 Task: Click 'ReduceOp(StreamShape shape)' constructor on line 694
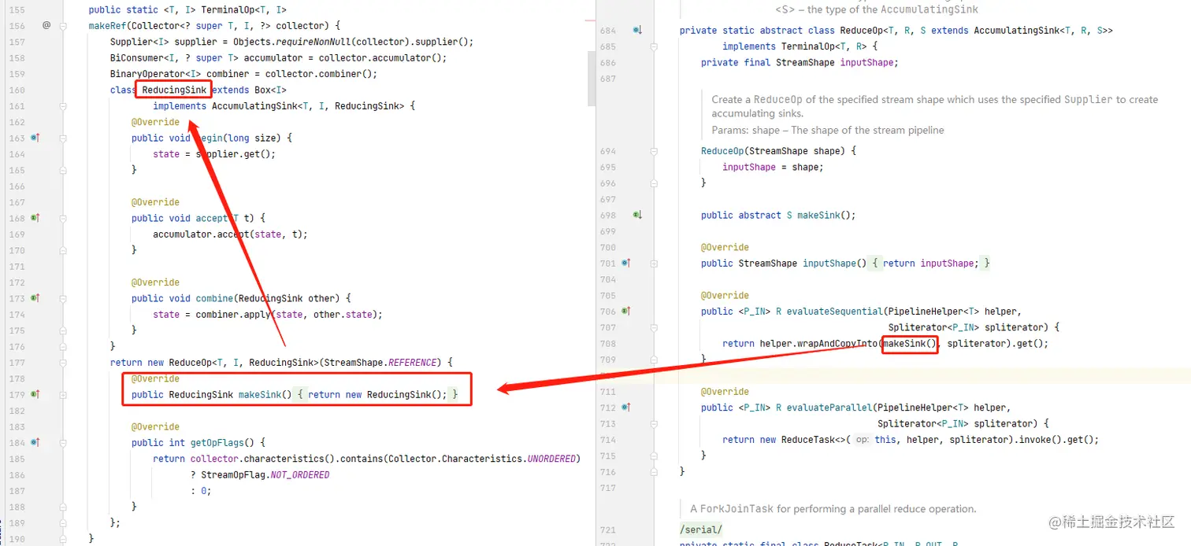773,150
